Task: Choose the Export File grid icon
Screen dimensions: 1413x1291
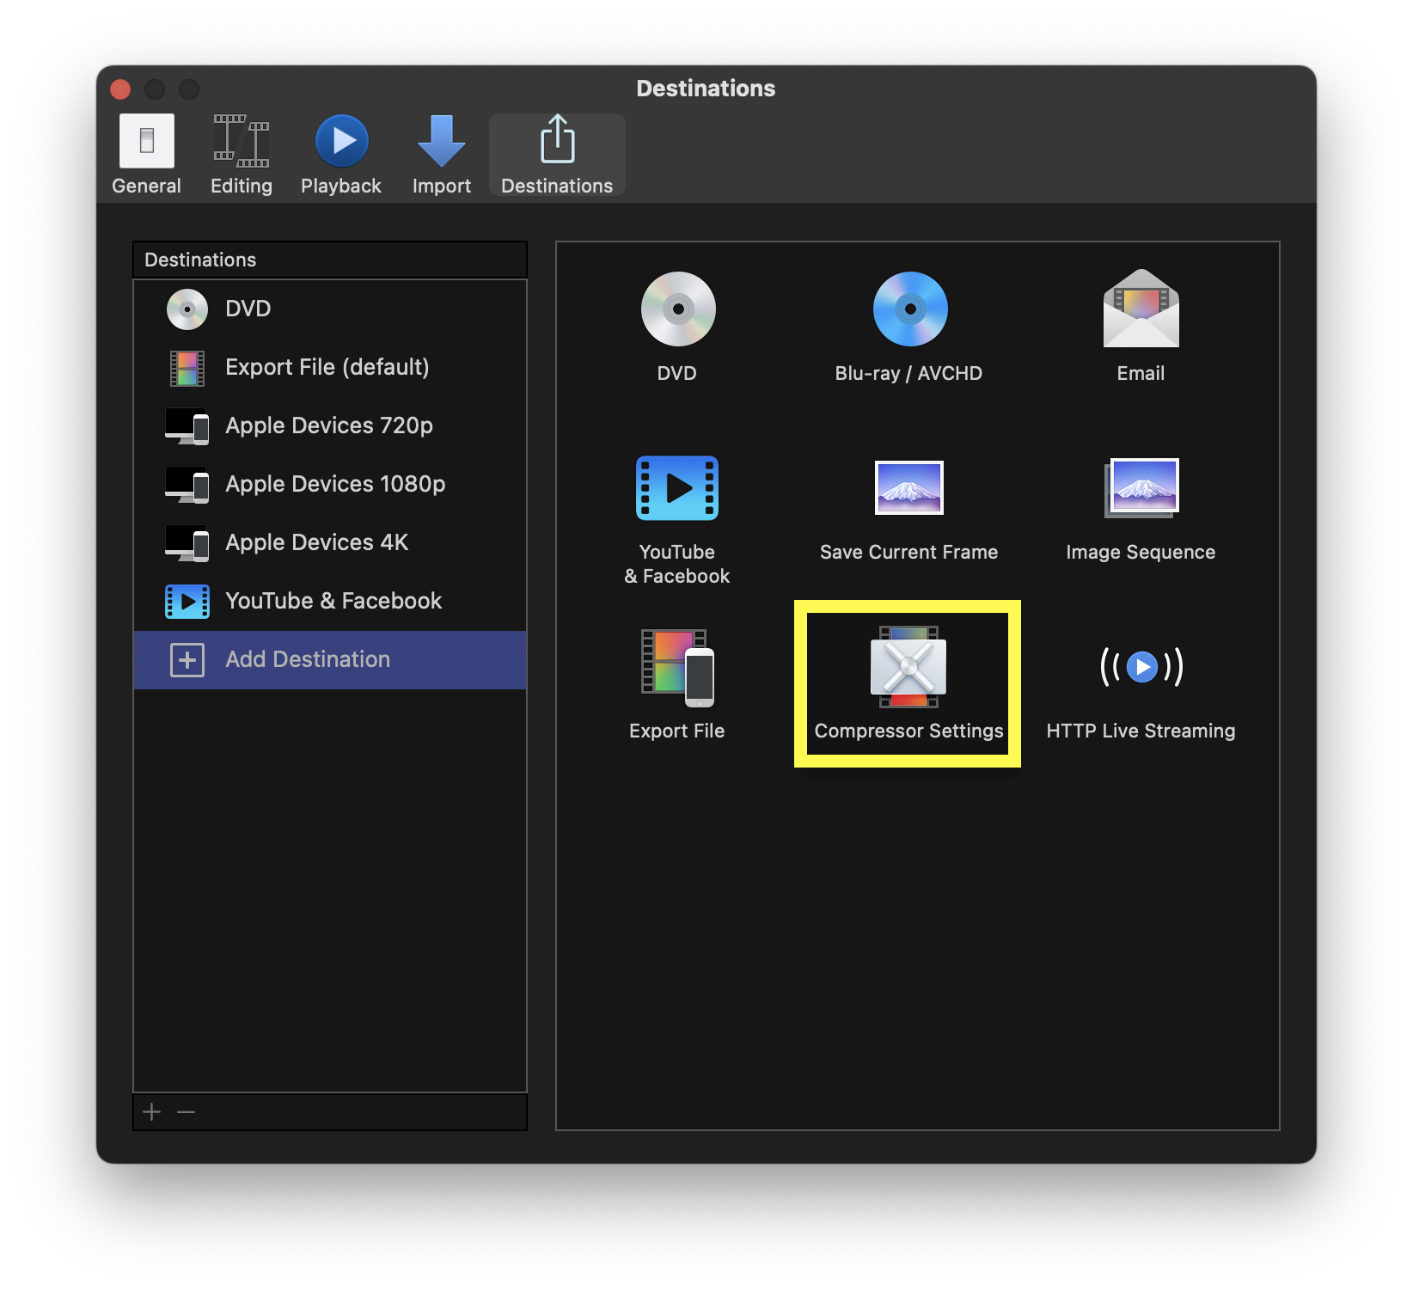Action: [x=677, y=667]
